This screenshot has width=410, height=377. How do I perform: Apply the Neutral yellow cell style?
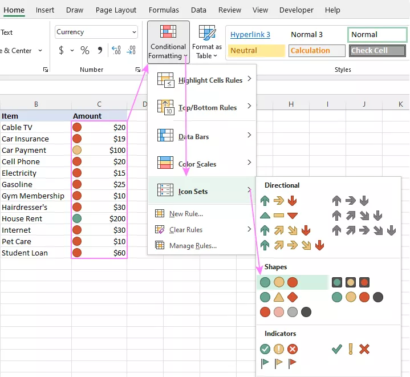tap(257, 51)
